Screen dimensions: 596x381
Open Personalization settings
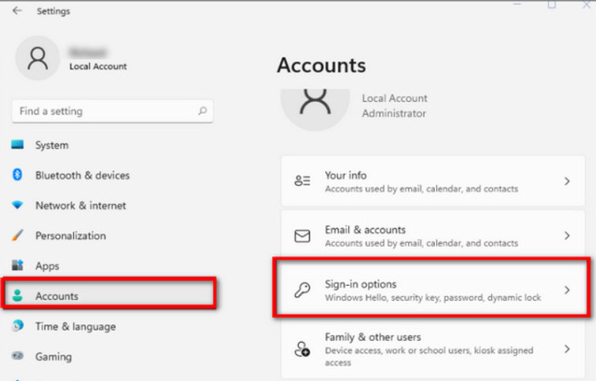tap(71, 236)
